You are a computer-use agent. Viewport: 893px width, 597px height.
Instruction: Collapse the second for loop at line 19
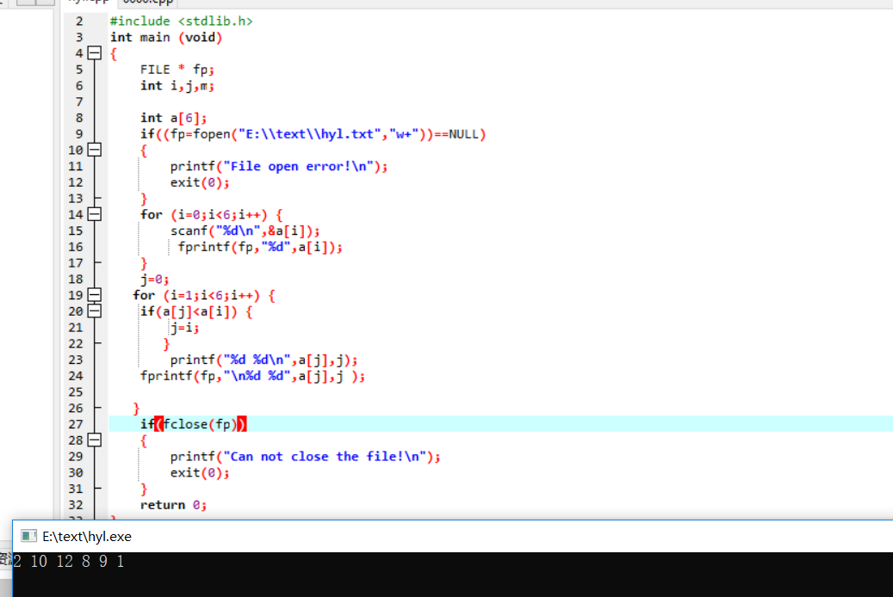point(95,295)
